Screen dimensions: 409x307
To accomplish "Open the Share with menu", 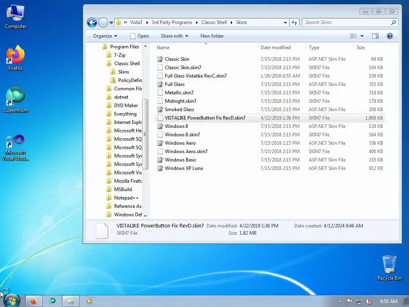I will (174, 36).
